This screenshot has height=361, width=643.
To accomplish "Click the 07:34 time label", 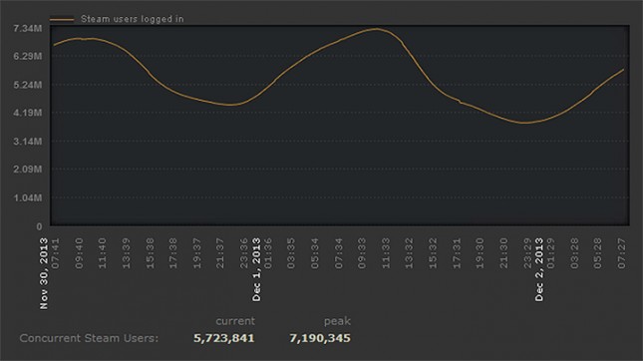I will 339,253.
